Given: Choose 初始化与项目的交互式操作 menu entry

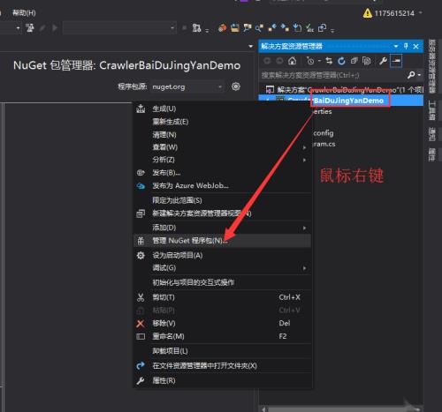Looking at the screenshot, I should (x=223, y=282).
